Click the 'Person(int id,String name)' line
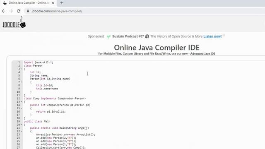This screenshot has height=149, width=265. (50, 79)
